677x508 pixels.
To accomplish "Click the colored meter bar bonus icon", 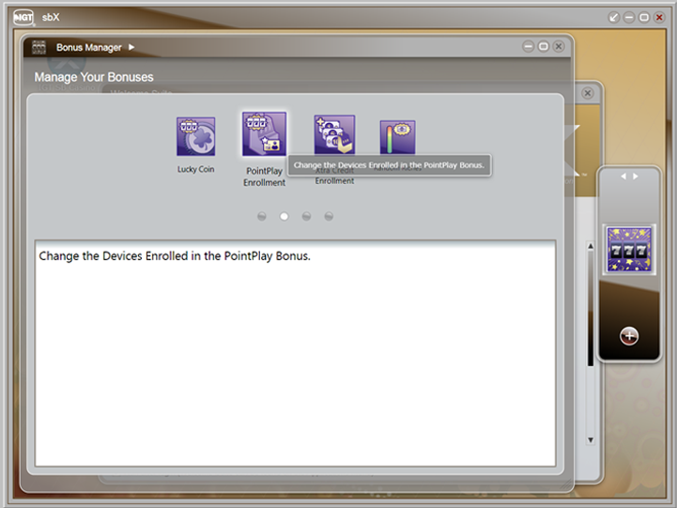I will pos(397,137).
